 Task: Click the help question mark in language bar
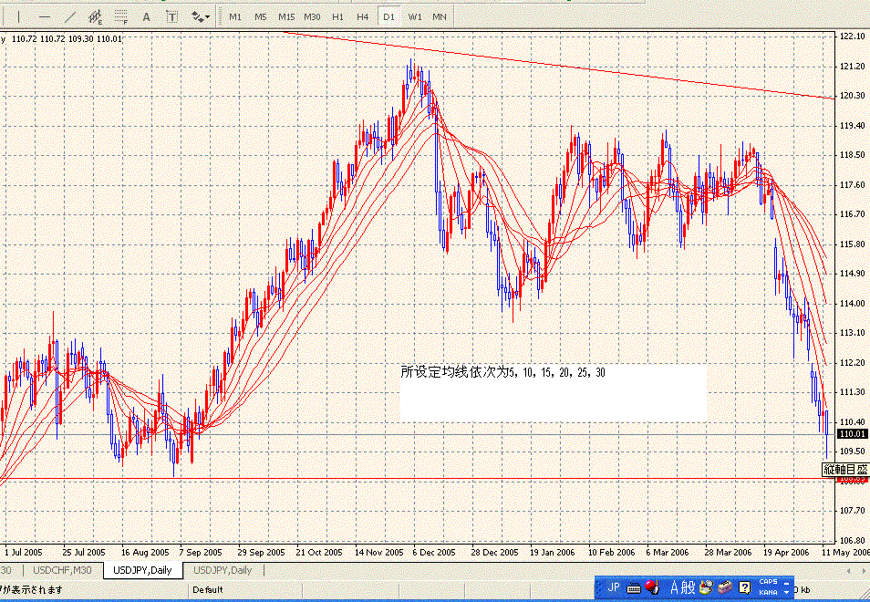744,587
